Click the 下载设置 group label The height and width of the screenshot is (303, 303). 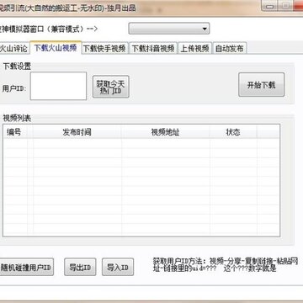tap(17, 66)
